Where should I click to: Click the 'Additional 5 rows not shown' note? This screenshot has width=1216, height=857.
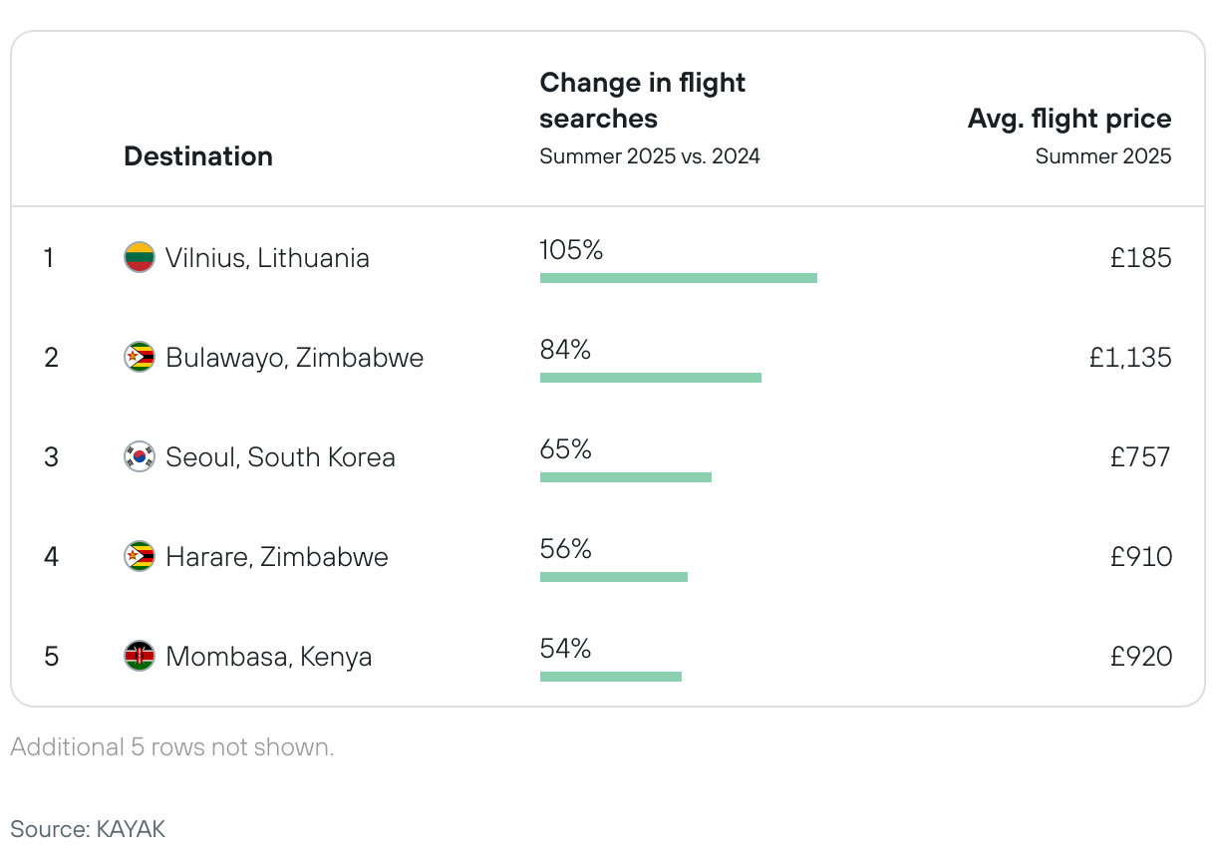pyautogui.click(x=172, y=747)
